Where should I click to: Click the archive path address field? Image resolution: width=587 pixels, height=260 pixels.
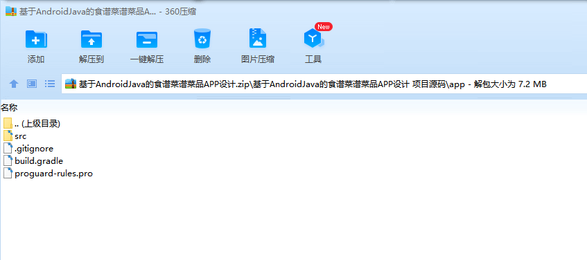pyautogui.click(x=324, y=84)
